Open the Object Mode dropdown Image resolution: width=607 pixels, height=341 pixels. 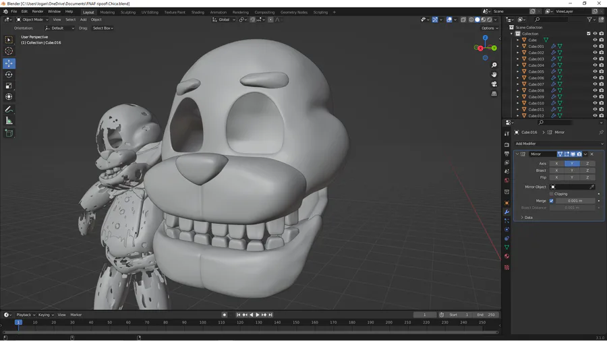[32, 20]
